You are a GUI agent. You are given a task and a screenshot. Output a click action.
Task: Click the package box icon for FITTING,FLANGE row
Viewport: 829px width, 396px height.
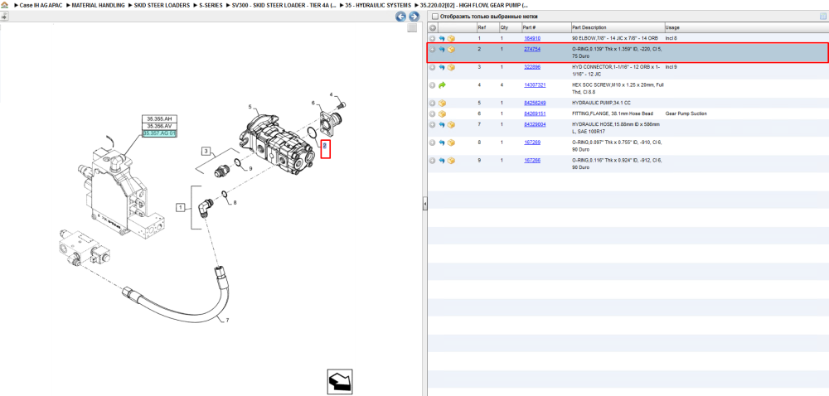click(x=442, y=113)
